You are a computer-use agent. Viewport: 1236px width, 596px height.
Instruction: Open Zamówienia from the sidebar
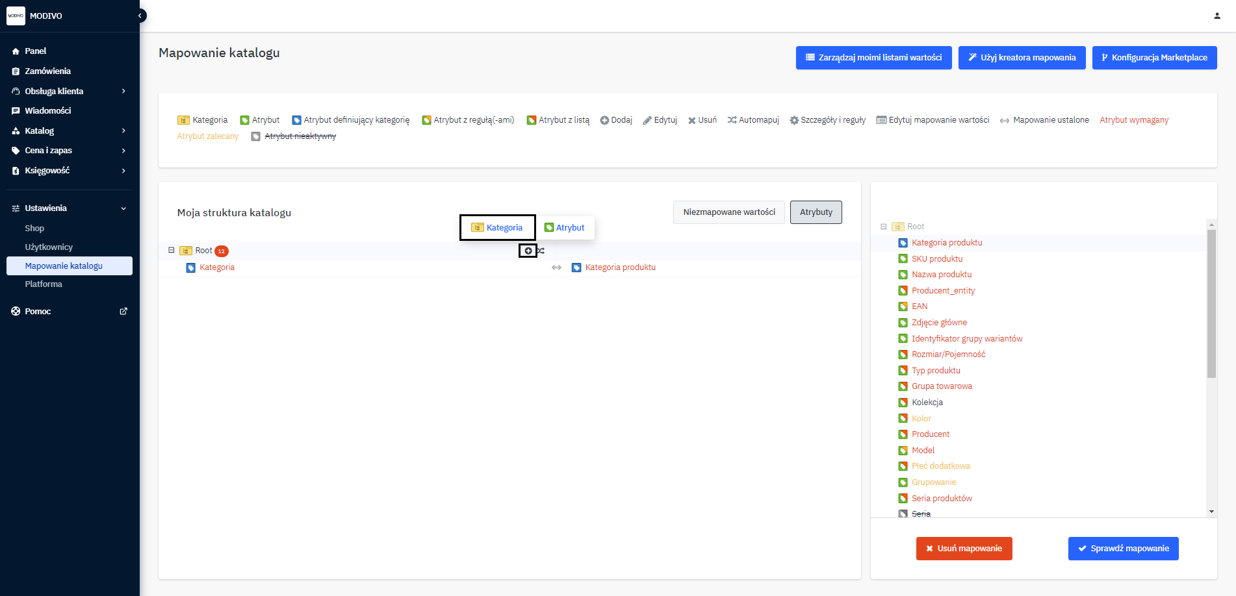click(x=47, y=71)
